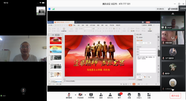This screenshot has height=101, width=186.
Task: Click the green network signal icon
Action: tap(53, 9)
